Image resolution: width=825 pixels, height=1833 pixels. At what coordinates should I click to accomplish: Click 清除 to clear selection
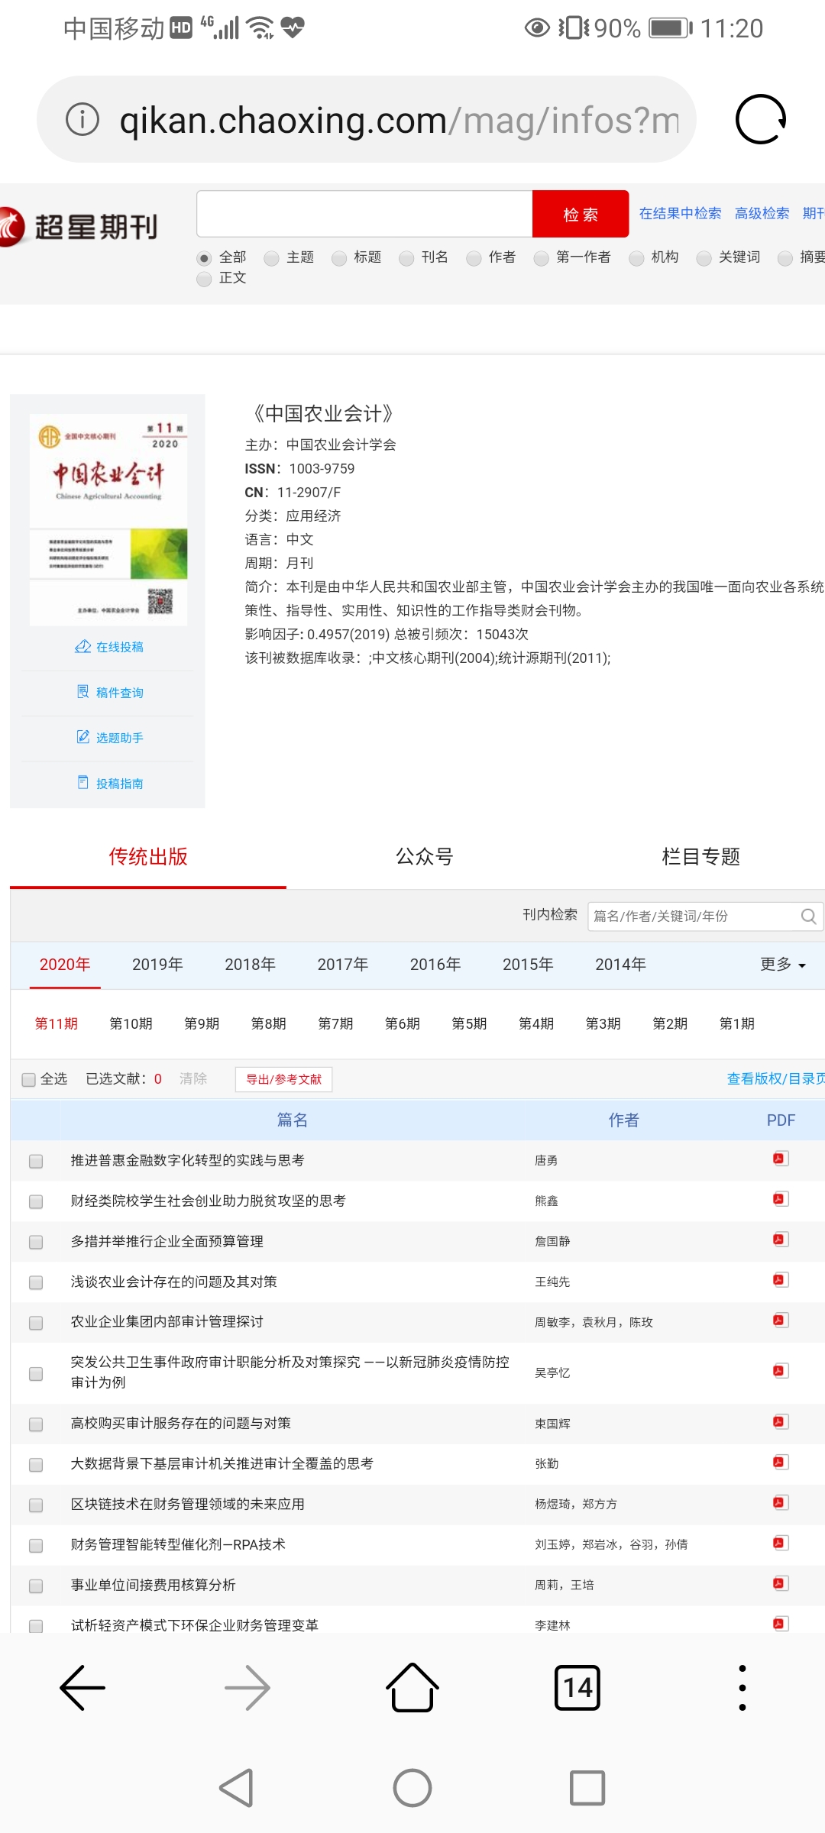click(193, 1078)
